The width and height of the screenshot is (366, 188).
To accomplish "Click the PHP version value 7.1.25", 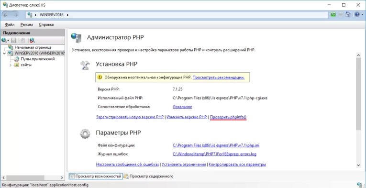I will 177,89.
